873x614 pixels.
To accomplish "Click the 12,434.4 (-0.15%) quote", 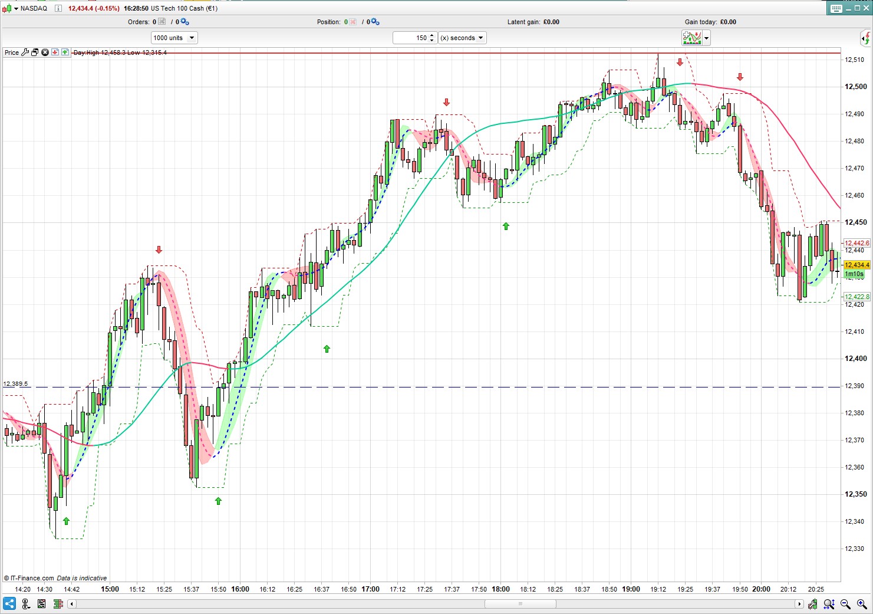I will [94, 8].
